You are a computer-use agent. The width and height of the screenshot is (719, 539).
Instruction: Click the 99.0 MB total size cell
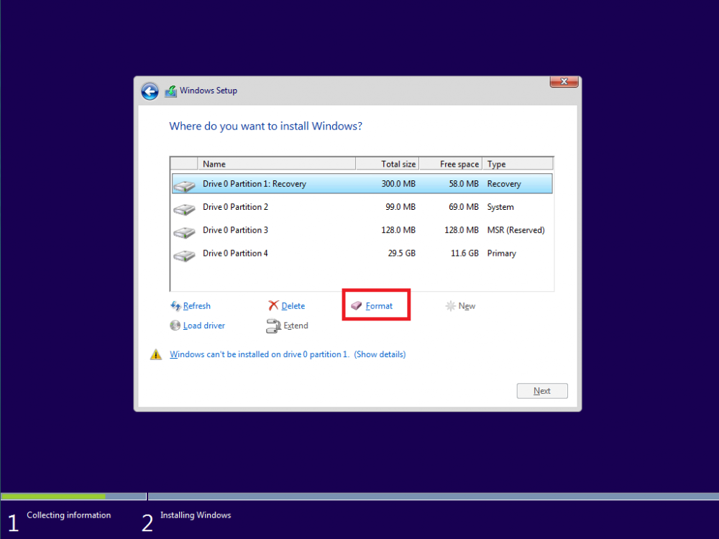[400, 207]
